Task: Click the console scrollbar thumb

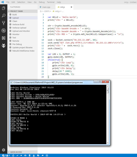Action: (108, 91)
